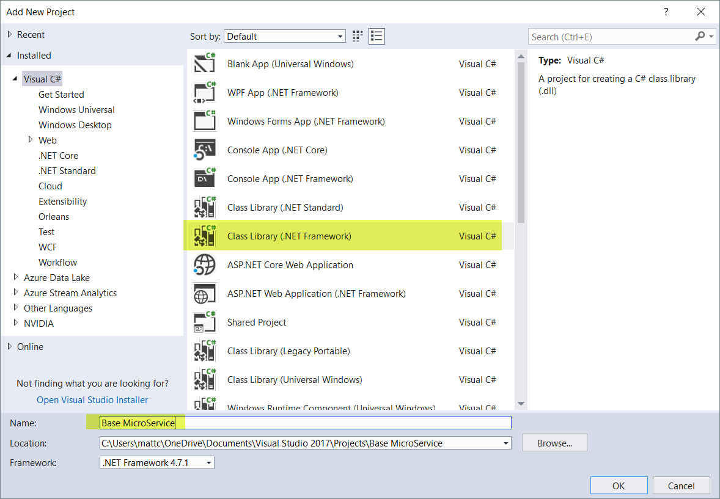Switch to small icons view
Image resolution: width=720 pixels, height=499 pixels.
[358, 36]
